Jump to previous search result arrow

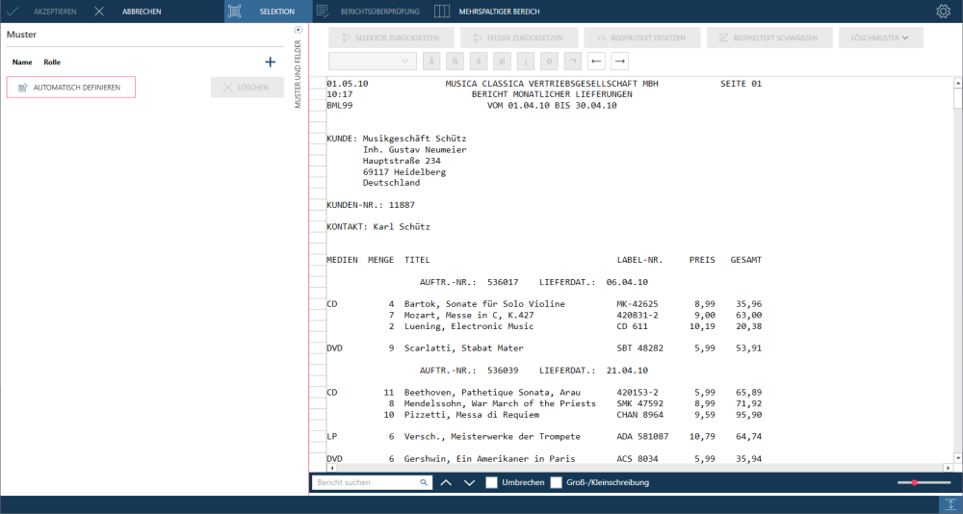(446, 482)
